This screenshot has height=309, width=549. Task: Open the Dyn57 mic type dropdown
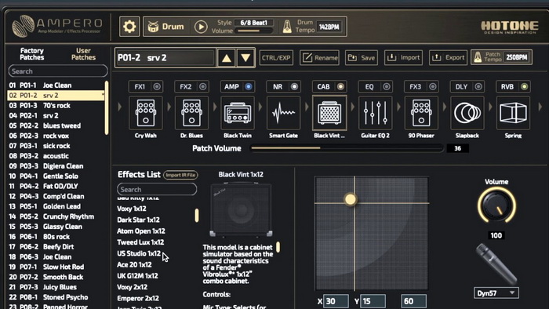click(496, 293)
